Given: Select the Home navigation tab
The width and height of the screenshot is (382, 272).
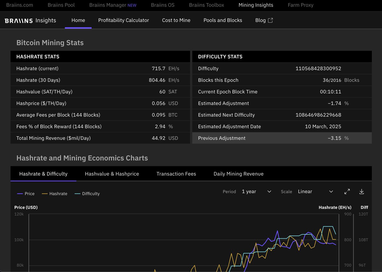Looking at the screenshot, I should click(78, 20).
